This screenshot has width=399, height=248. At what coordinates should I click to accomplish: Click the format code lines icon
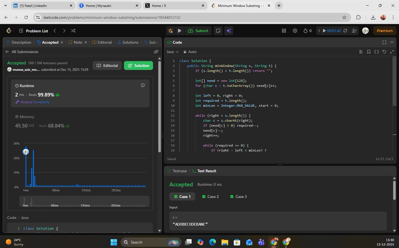[361, 52]
